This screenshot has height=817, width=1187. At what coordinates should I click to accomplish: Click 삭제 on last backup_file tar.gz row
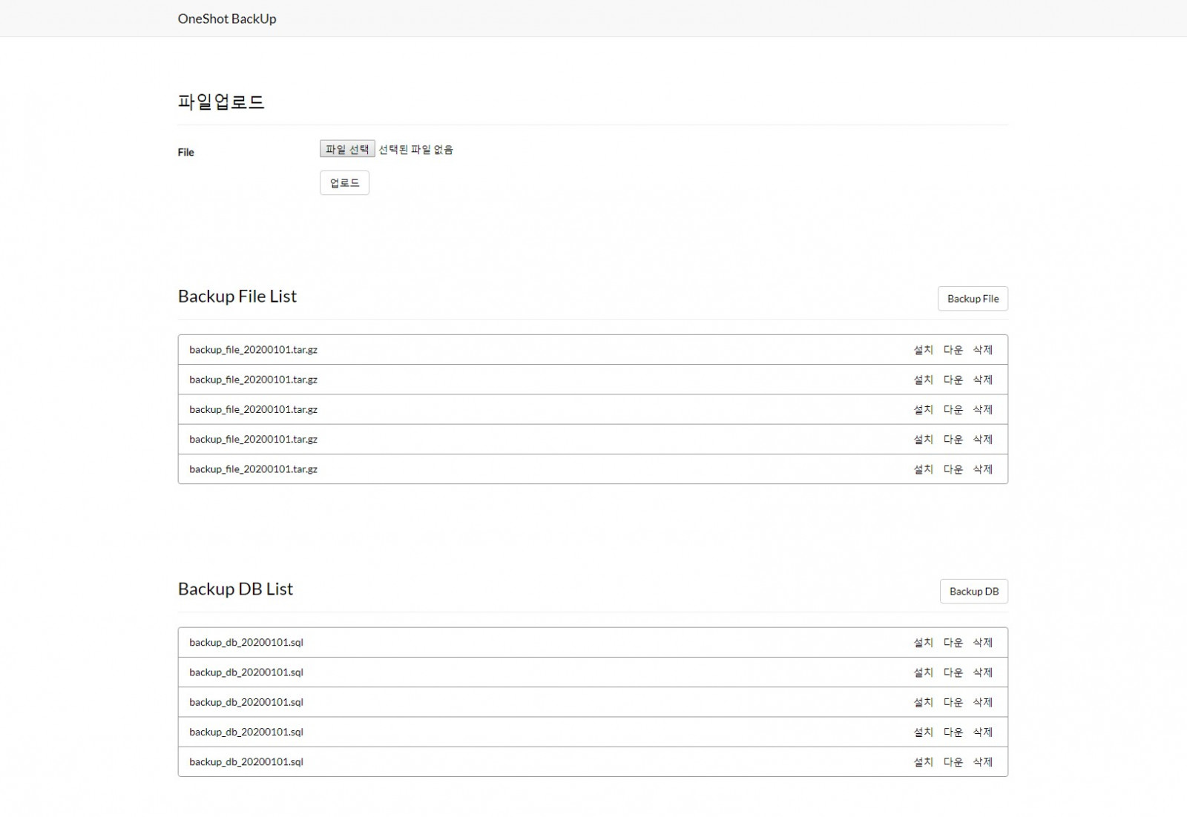pyautogui.click(x=983, y=469)
